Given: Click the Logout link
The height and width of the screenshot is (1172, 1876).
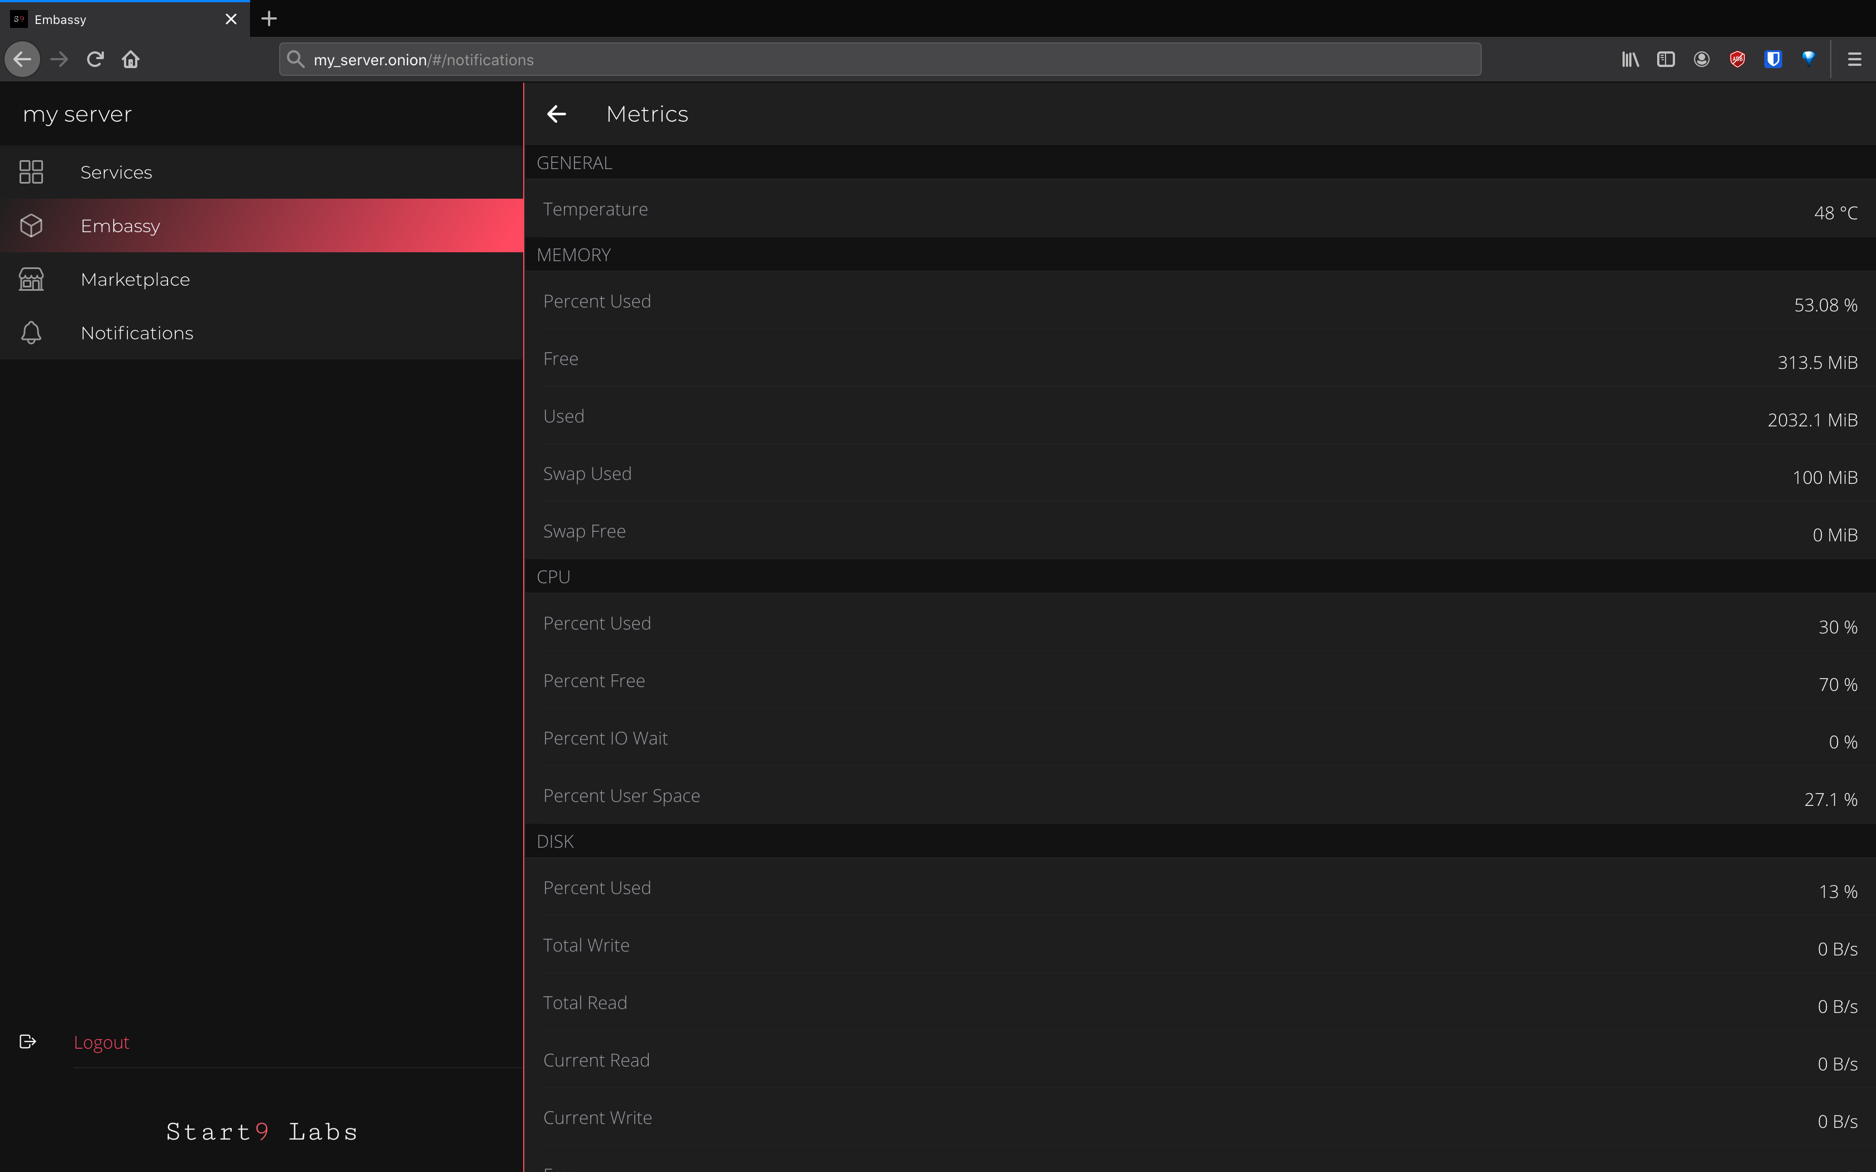Looking at the screenshot, I should [x=102, y=1043].
